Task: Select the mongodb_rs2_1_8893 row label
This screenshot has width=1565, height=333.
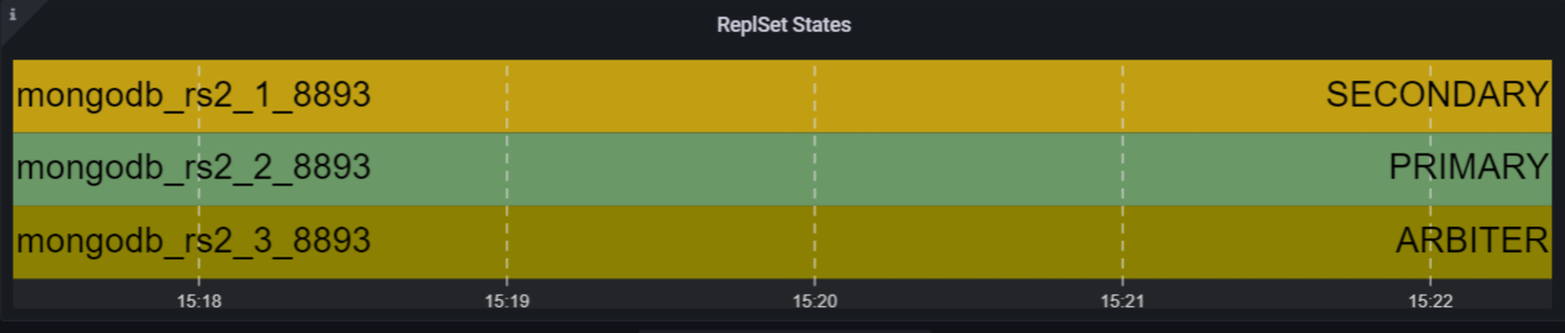Action: (193, 95)
